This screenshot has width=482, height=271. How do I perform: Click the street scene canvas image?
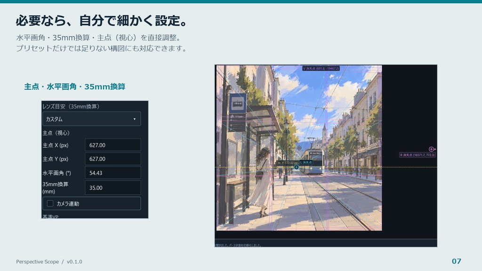[x=299, y=148]
